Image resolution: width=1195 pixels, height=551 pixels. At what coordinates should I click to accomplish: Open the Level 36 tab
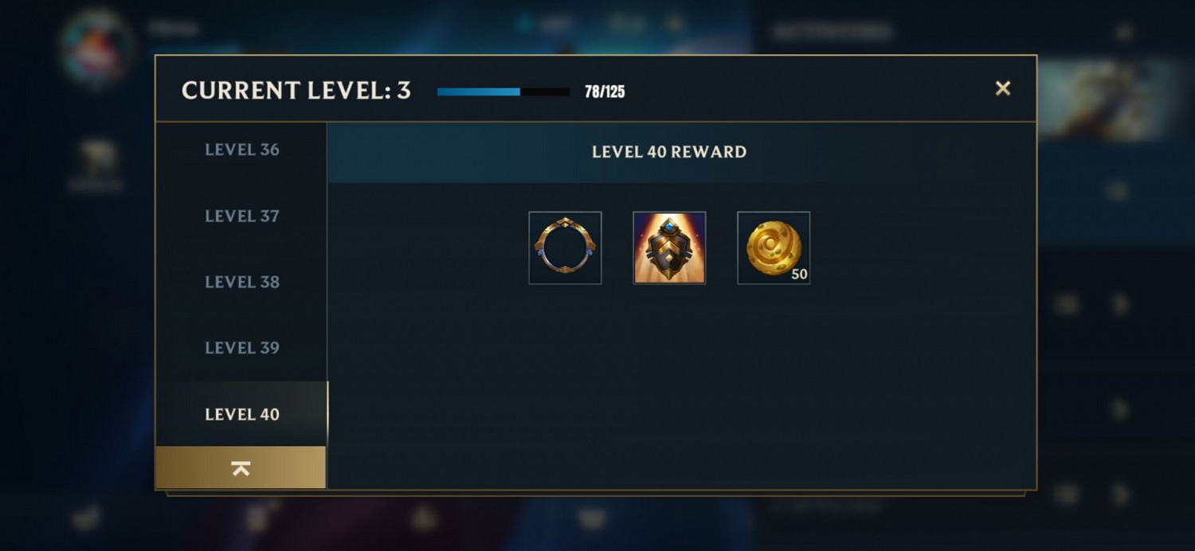pos(241,150)
